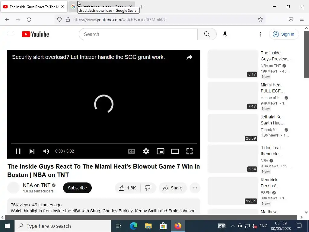Open Miami Heat FULL ECF video
Screen dimensions: 309x232
coord(272,88)
